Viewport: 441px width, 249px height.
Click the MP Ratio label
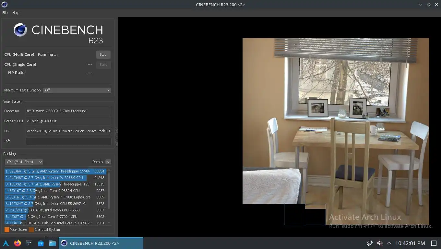tap(16, 73)
